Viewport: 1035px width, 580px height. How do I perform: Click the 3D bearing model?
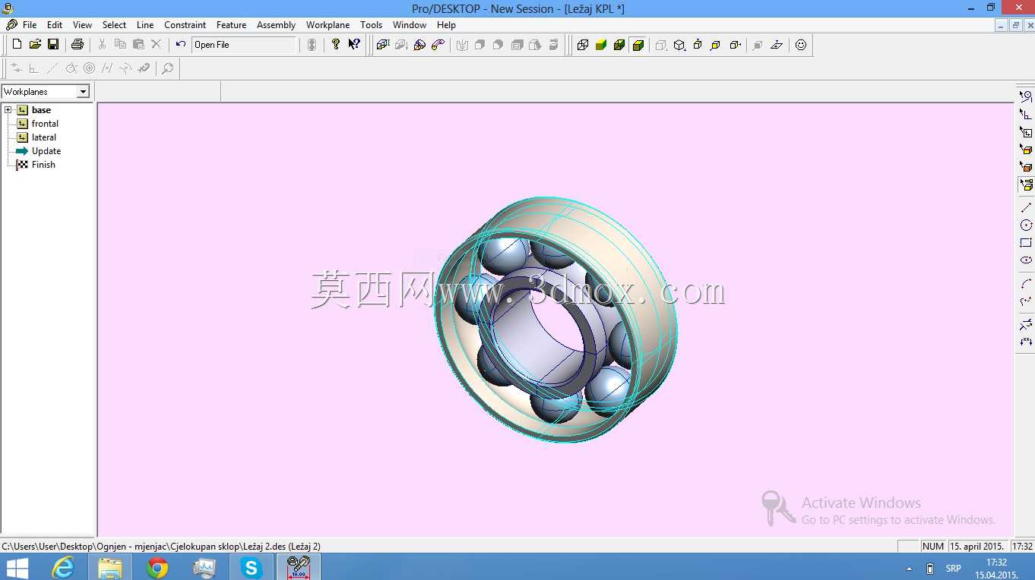(x=555, y=319)
